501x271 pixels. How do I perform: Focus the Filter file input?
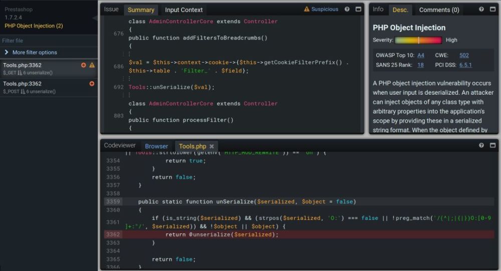click(49, 41)
